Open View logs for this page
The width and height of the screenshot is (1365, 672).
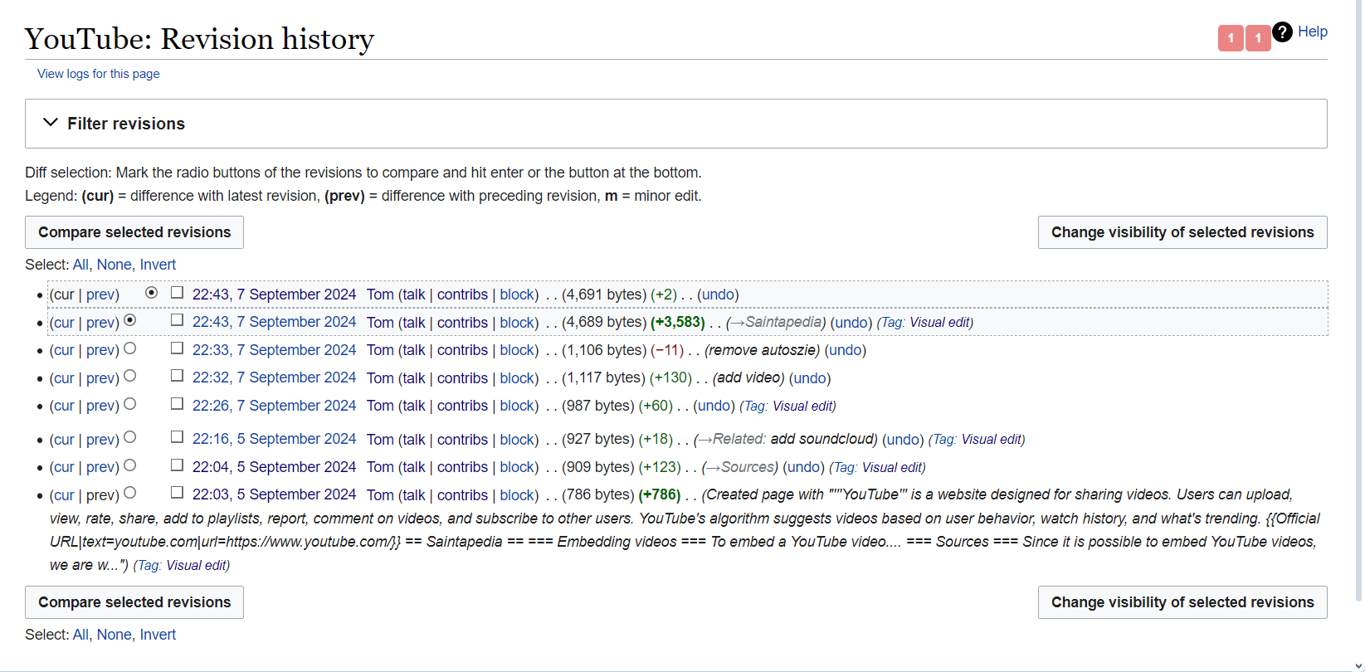pyautogui.click(x=98, y=74)
